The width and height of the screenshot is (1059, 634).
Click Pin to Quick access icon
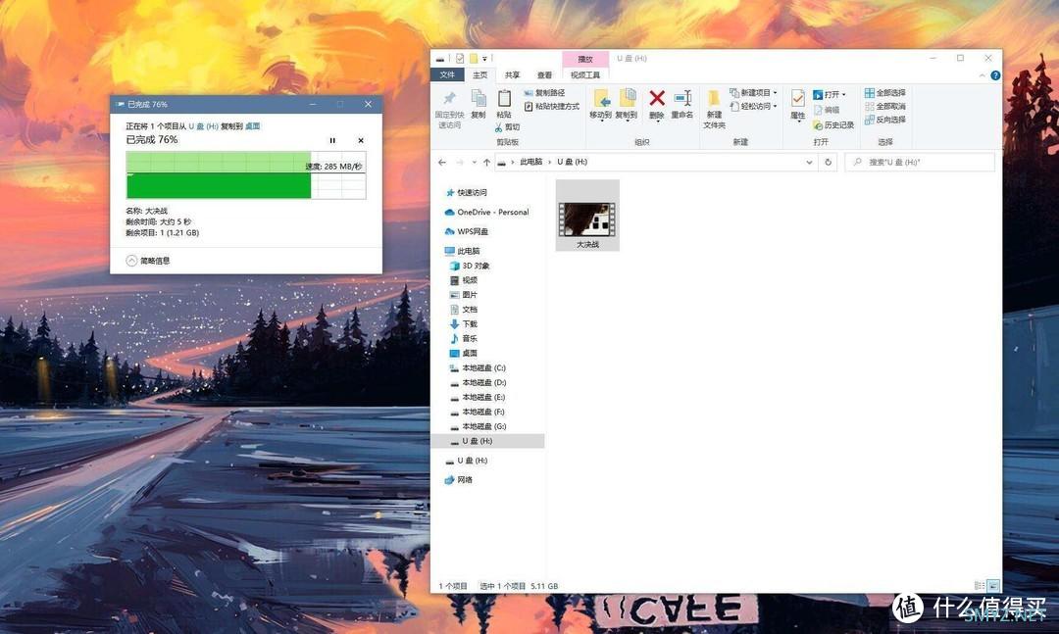coord(449,99)
